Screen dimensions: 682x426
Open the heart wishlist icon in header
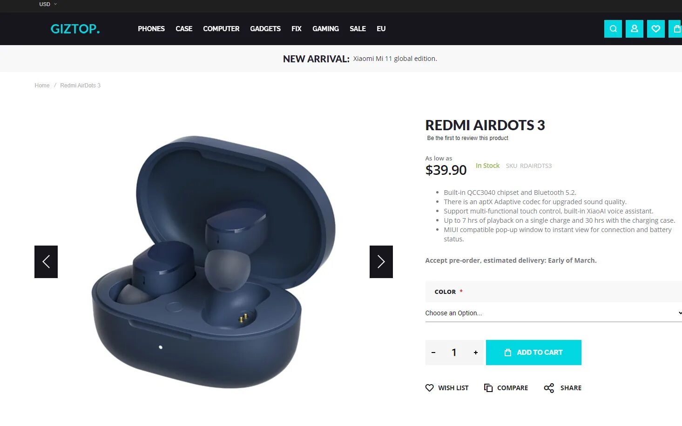pos(655,29)
